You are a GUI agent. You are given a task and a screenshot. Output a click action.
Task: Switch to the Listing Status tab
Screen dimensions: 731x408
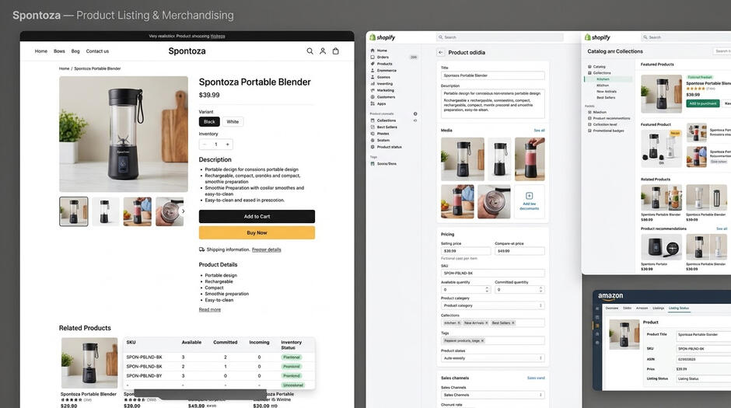coord(678,308)
